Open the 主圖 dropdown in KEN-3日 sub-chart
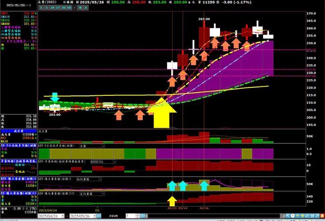Screen dimensions: 325x221 (103, 146)
